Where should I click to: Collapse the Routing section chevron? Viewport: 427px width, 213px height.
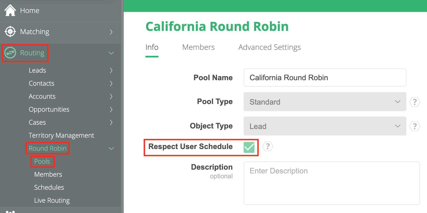111,53
